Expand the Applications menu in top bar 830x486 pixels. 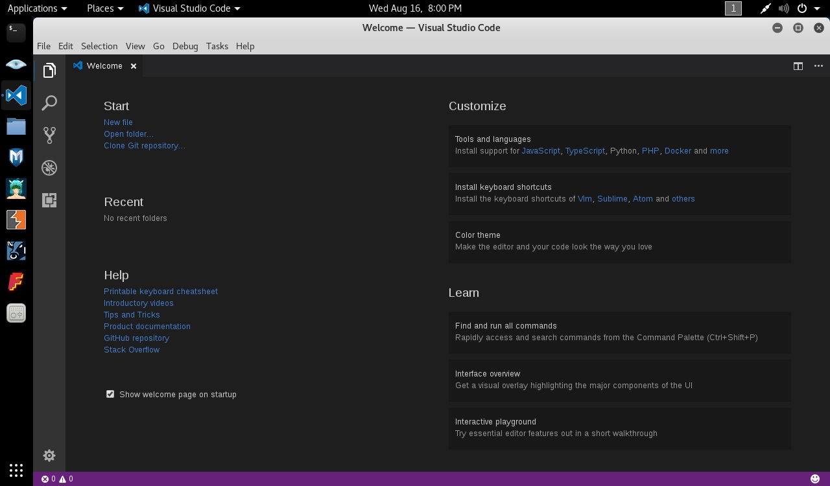(x=37, y=8)
